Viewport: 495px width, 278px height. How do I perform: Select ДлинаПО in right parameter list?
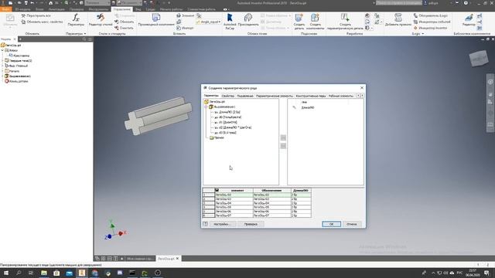308,107
